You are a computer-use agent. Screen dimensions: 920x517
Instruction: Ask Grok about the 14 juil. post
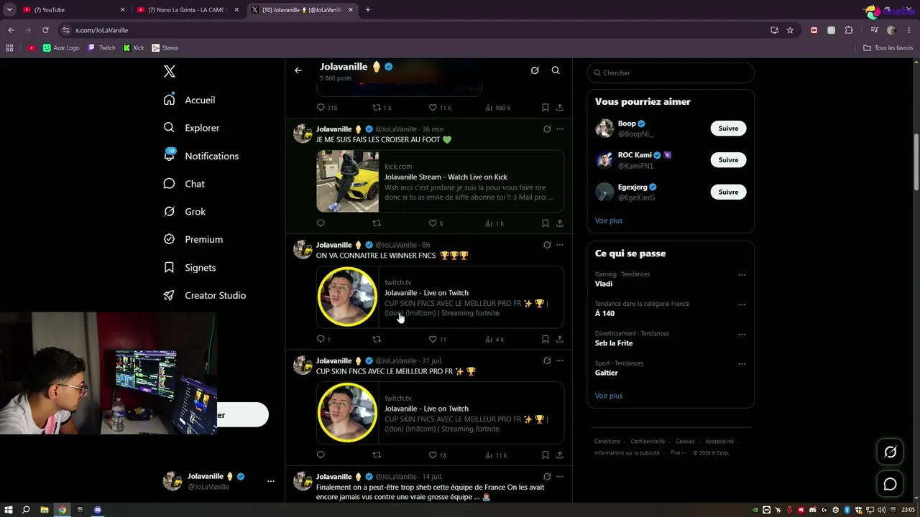(x=547, y=476)
